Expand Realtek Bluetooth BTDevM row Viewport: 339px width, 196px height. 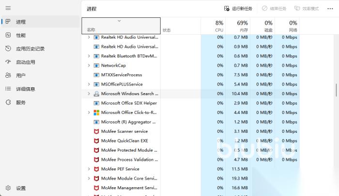(89, 56)
